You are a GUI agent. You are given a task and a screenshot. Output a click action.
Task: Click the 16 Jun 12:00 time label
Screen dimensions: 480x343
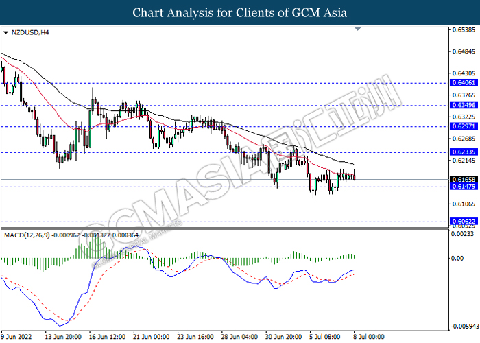[107, 337]
